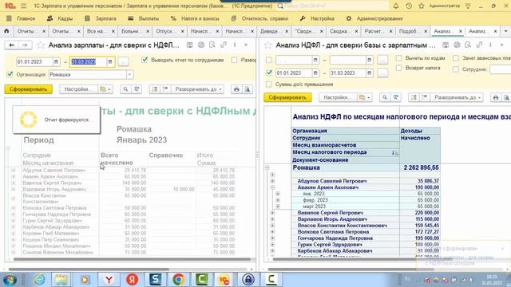The width and height of the screenshot is (511, 287).
Task: Click the forward arrow in salary analysis report
Action: 25,45
